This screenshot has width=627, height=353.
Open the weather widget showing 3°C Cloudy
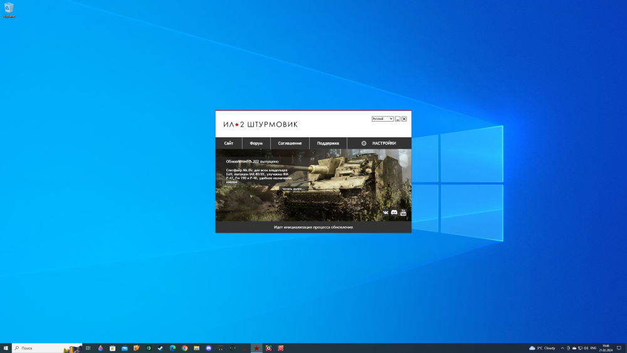pos(542,348)
